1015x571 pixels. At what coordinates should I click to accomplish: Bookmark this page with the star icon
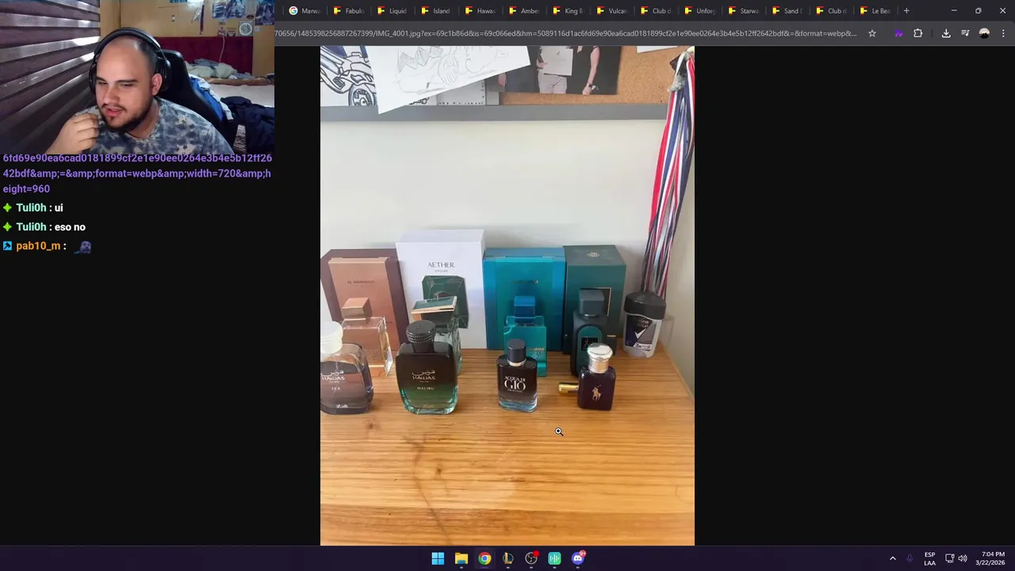(x=872, y=33)
